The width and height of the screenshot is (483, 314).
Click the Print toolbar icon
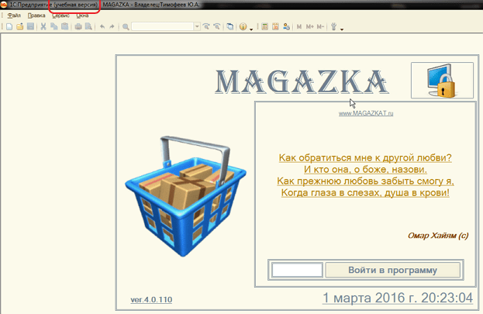click(x=78, y=26)
